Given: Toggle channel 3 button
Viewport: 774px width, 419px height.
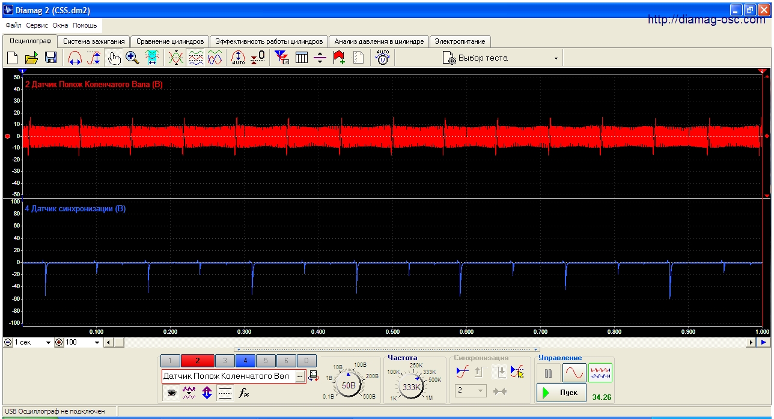Looking at the screenshot, I should tap(225, 361).
